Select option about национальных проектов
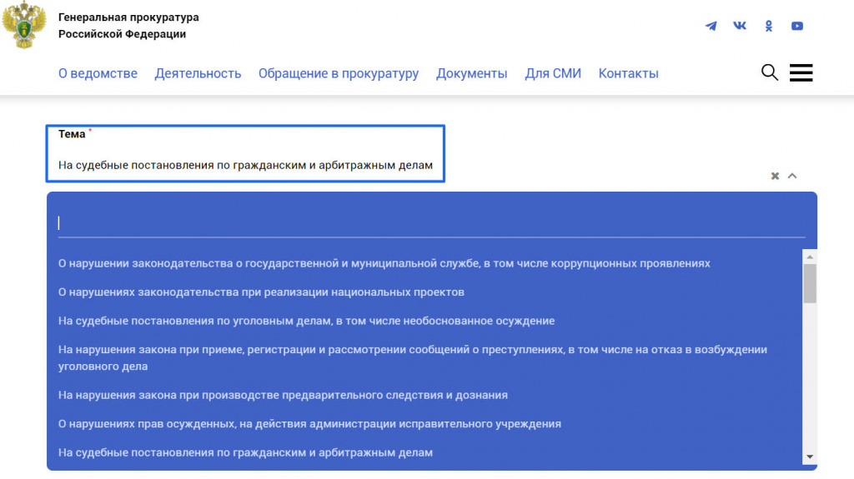 click(261, 292)
